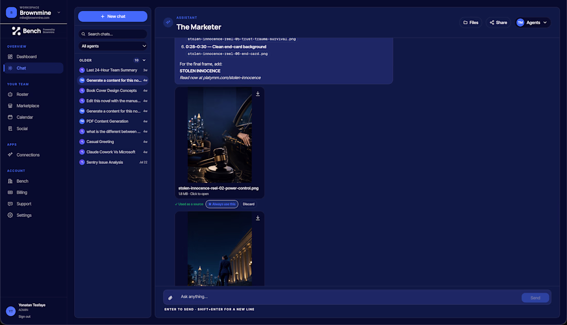Screen dimensions: 567x325
Task: Click the Search chats field
Action: click(x=113, y=34)
